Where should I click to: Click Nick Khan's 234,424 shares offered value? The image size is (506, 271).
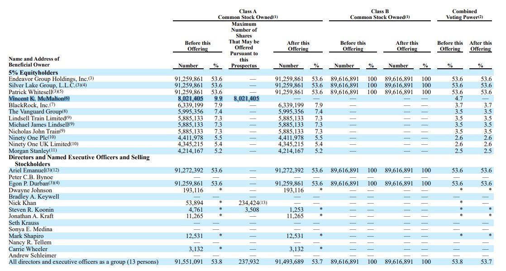pos(253,203)
